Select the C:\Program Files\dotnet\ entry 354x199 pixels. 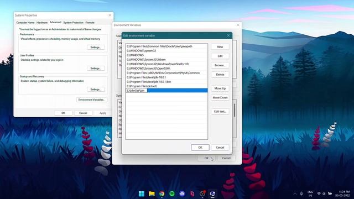tap(166, 86)
